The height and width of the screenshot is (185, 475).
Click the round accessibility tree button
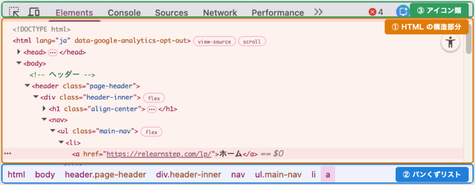[450, 42]
